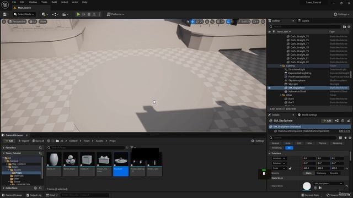The width and height of the screenshot is (353, 198).
Task: Toggle favorites star filter in Details
Action: point(345,138)
